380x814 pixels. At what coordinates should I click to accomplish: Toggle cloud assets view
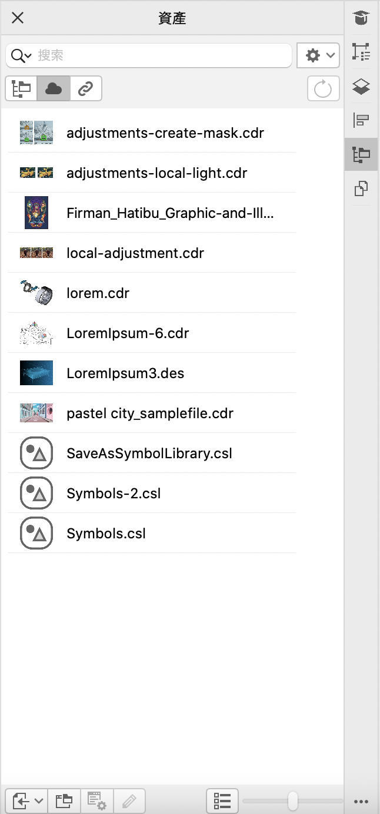[x=54, y=89]
